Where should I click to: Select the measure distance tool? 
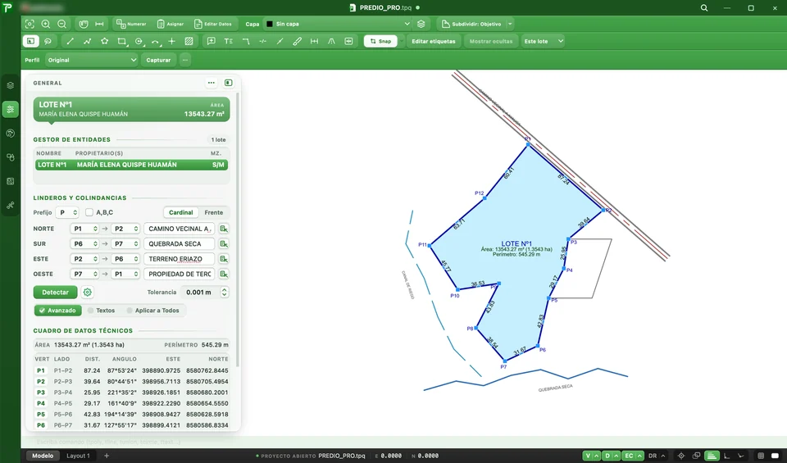coord(99,24)
